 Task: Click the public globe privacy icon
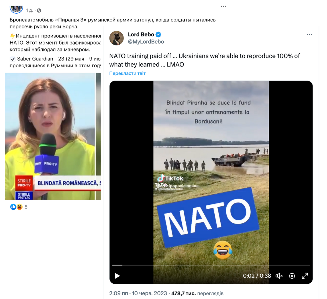click(39, 11)
